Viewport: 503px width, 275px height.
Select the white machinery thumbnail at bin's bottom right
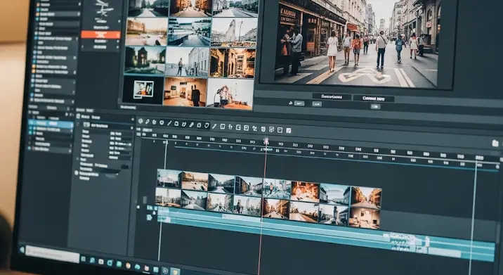[230, 94]
